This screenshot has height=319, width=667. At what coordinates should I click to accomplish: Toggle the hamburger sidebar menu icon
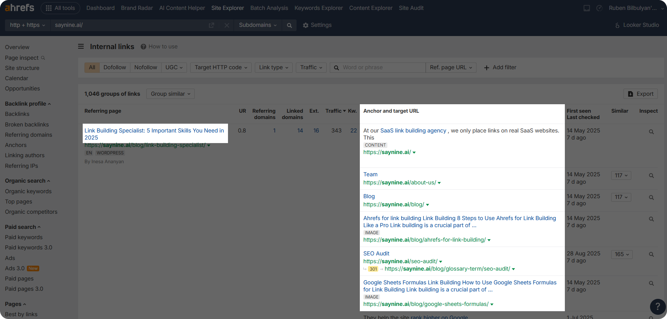coord(81,46)
